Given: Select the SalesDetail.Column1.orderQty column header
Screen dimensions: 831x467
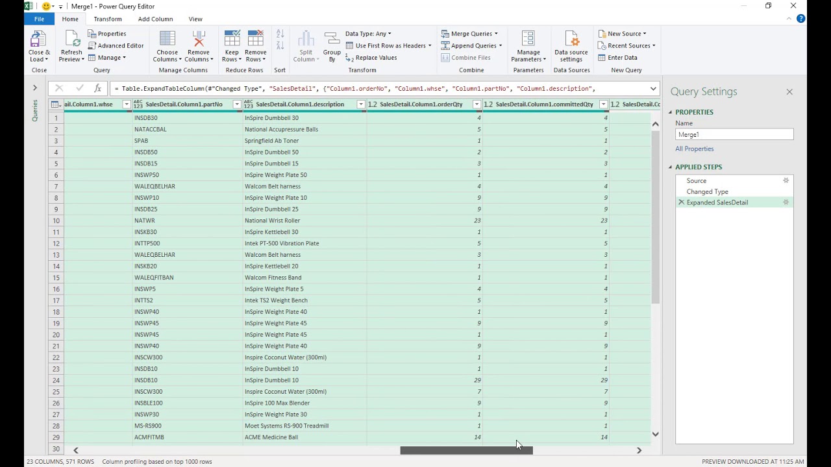Looking at the screenshot, I should 421,104.
